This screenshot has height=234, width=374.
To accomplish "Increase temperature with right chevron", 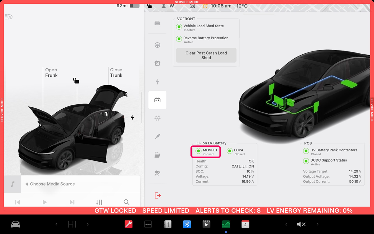I will click(88, 224).
